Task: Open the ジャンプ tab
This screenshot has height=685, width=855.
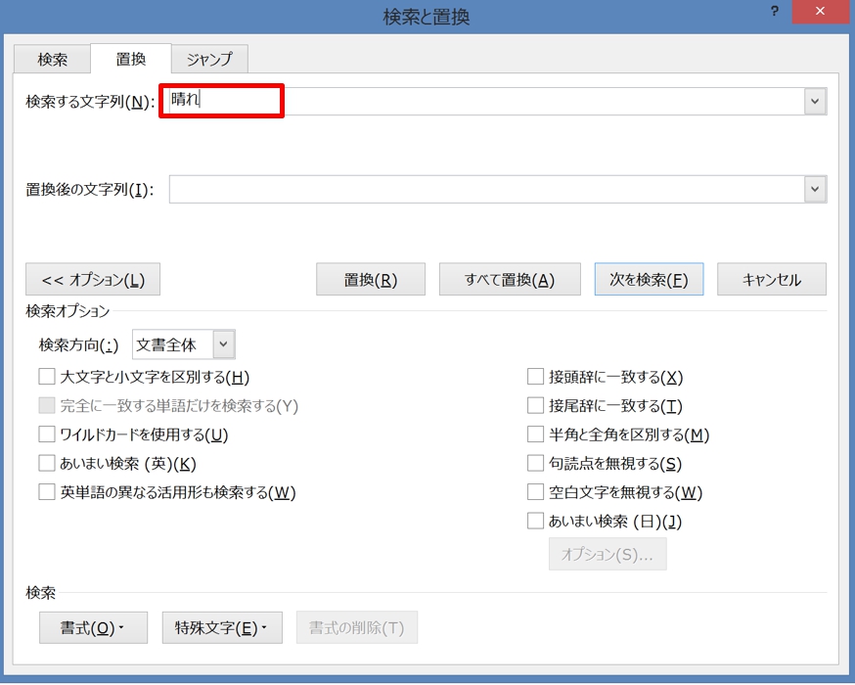Action: (210, 59)
